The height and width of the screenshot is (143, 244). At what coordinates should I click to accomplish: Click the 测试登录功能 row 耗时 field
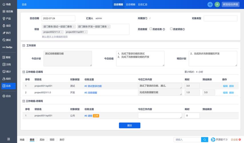coord(192,86)
